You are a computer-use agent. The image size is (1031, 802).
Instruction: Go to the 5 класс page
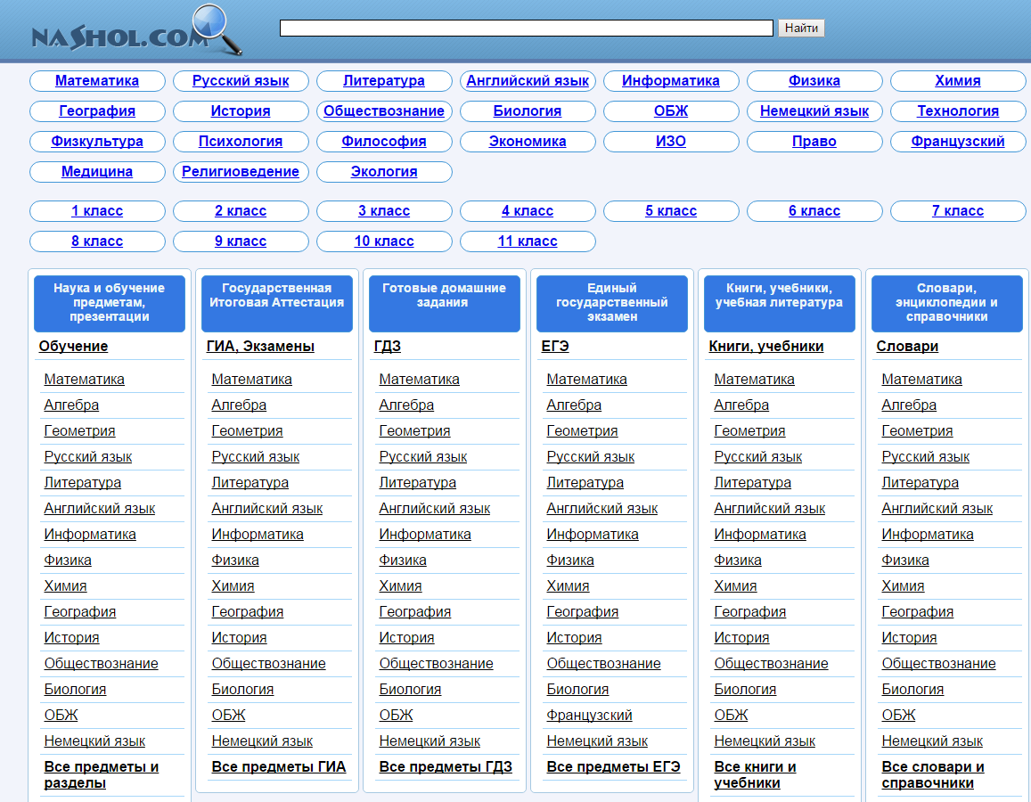point(671,211)
